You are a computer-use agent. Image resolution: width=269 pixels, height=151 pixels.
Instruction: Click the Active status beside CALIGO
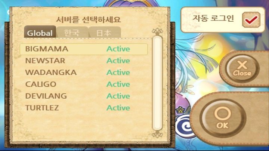click(x=118, y=84)
